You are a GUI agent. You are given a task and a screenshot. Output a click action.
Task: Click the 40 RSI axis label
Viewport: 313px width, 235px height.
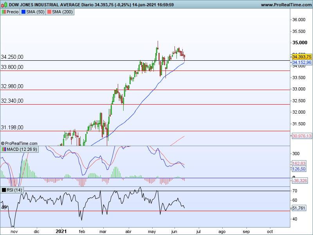coord(295,219)
